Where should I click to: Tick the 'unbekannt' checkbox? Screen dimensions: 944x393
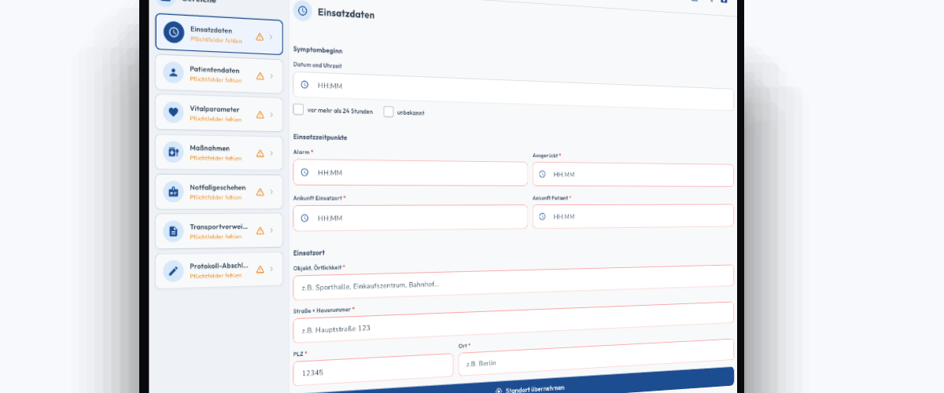pos(389,112)
